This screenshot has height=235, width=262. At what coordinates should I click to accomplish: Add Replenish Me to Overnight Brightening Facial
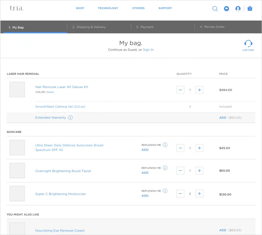tap(145, 173)
